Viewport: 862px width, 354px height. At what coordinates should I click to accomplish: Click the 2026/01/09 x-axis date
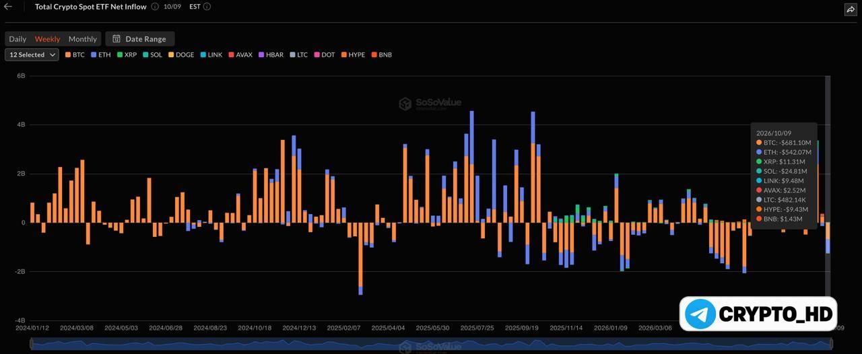pos(610,328)
